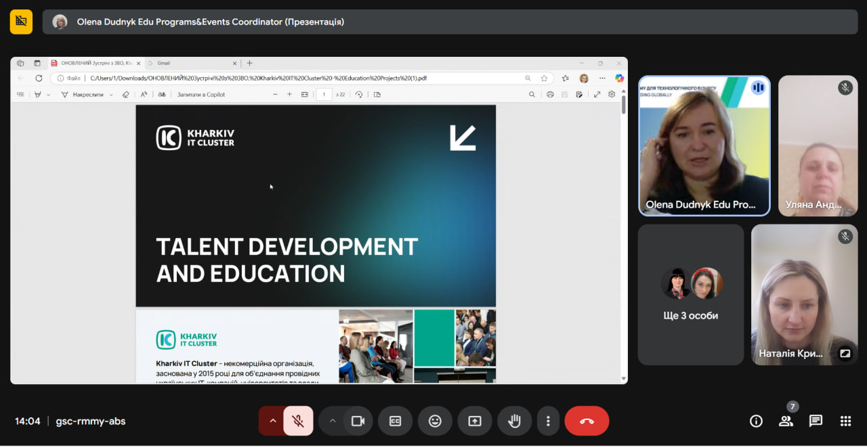Screen dimensions: 867x447
Task: Select Уляна's video tile
Action: (818, 145)
